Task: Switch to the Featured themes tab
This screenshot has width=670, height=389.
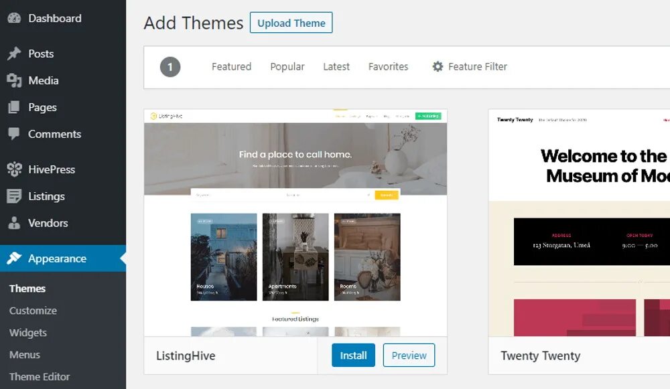Action: coord(231,67)
